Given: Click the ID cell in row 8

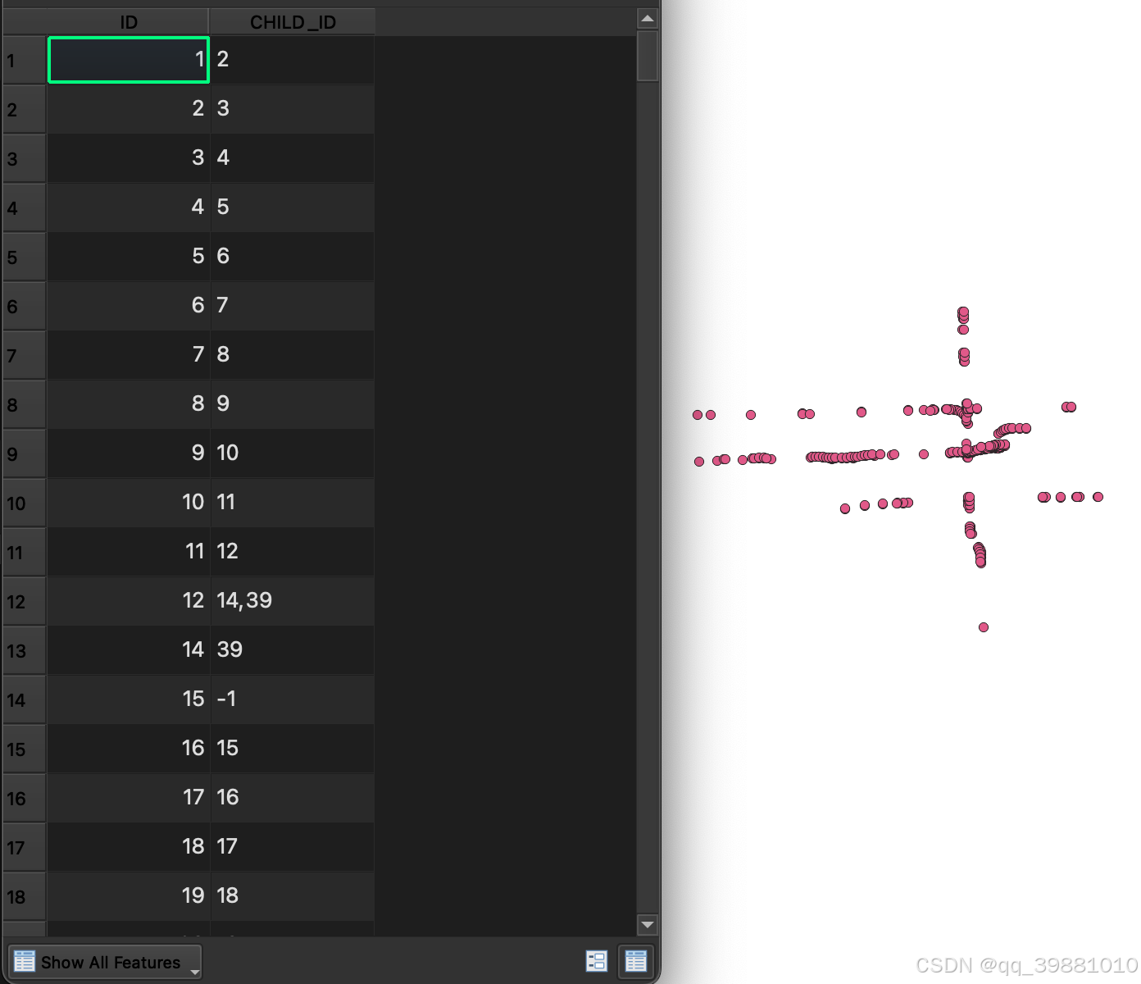Looking at the screenshot, I should (129, 404).
